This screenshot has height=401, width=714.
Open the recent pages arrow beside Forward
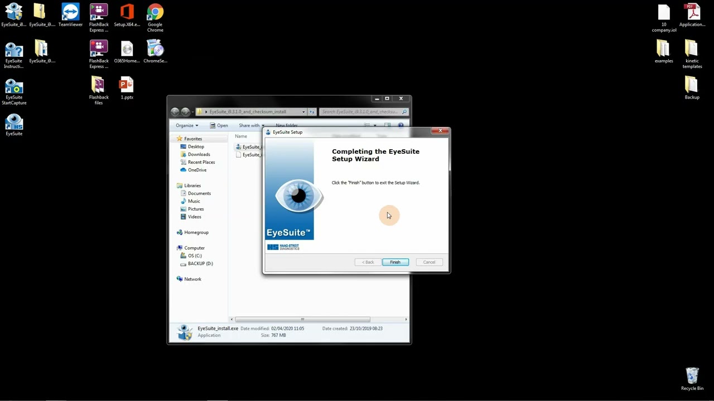tap(193, 112)
